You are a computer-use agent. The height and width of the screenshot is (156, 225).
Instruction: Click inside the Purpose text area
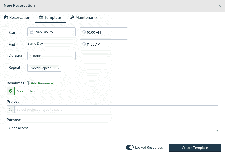tap(112, 128)
